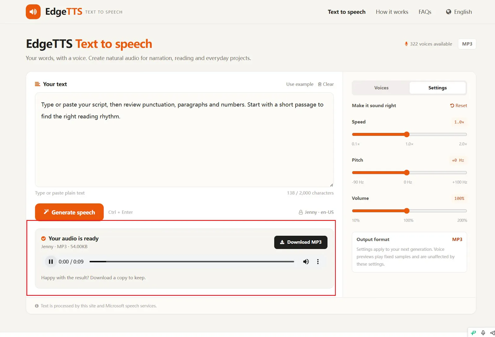Viewport: 495px width, 337px height.
Task: Click the 'Your text' lines icon
Action: (37, 84)
